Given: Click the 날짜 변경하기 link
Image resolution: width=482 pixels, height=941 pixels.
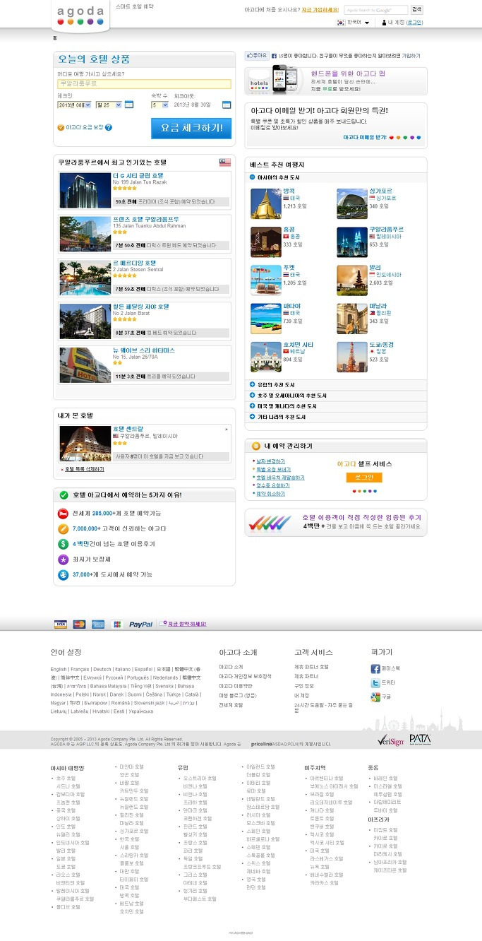Looking at the screenshot, I should pos(270,461).
